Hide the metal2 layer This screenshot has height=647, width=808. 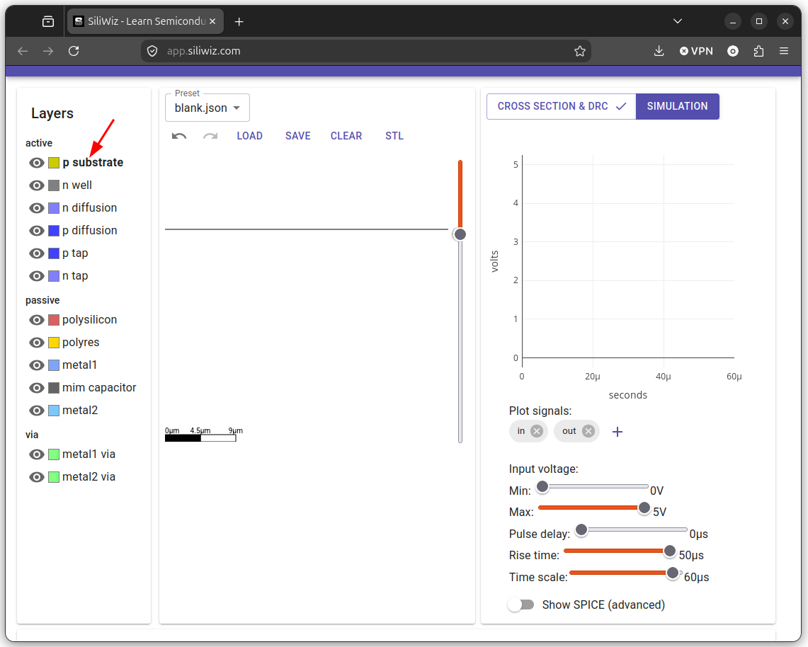[x=36, y=411]
